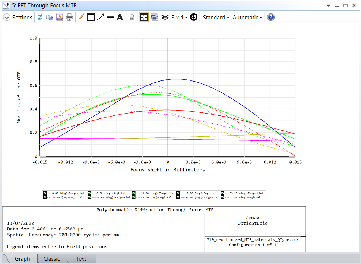Click the Copy to clipboard icon

pos(50,18)
